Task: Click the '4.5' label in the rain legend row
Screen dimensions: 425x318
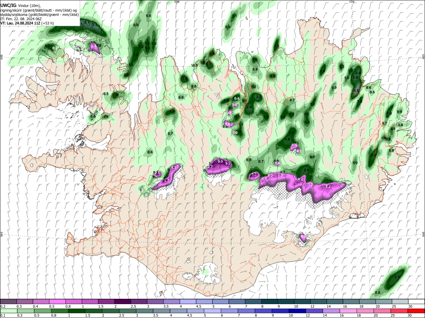Action: pyautogui.click(x=189, y=316)
